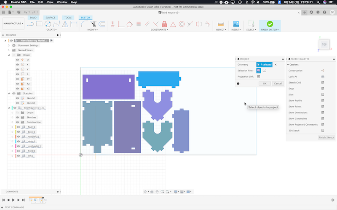This screenshot has width=337, height=210.
Task: Open the File menu in menu bar
Action: click(32, 2)
